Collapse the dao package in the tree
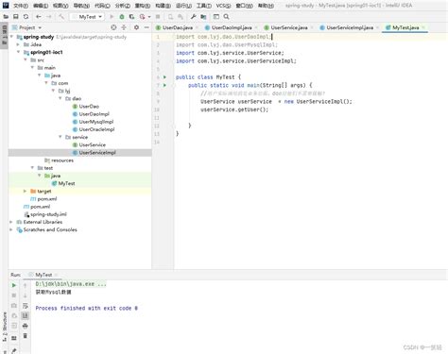The image size is (448, 354). 60,98
